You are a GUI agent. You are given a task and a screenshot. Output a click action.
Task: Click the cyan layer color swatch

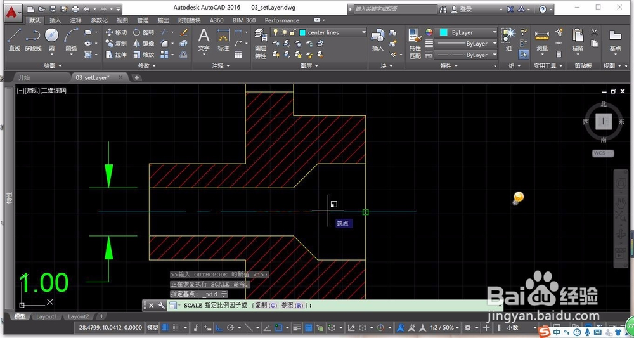[302, 32]
